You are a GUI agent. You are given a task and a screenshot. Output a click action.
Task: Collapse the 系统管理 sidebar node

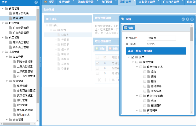point(3,52)
